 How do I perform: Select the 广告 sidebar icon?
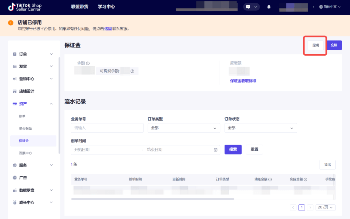click(14, 177)
